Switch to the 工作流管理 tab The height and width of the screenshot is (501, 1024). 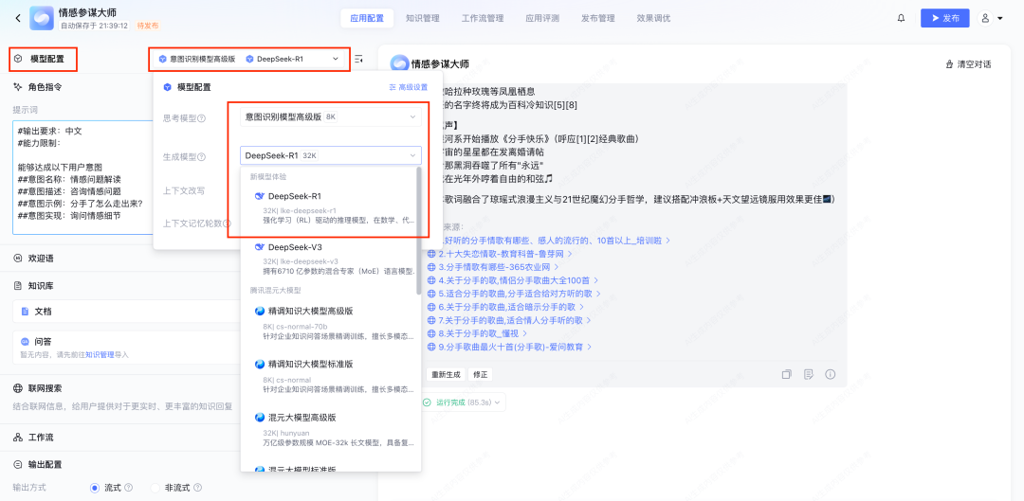tap(482, 18)
